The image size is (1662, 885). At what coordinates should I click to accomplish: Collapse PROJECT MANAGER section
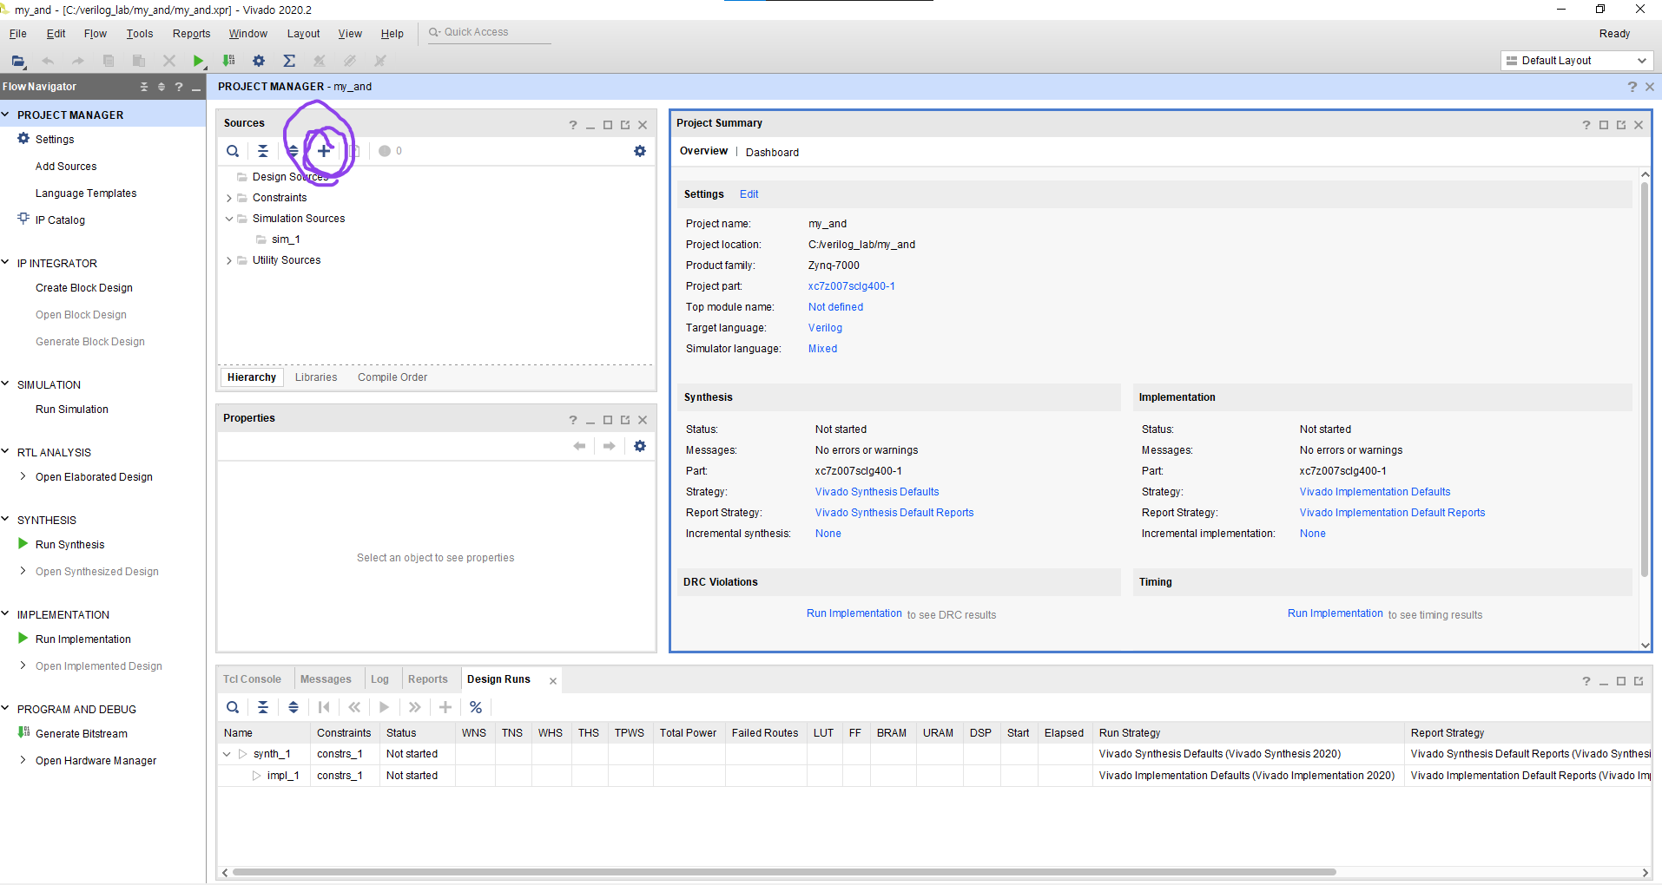tap(5, 115)
